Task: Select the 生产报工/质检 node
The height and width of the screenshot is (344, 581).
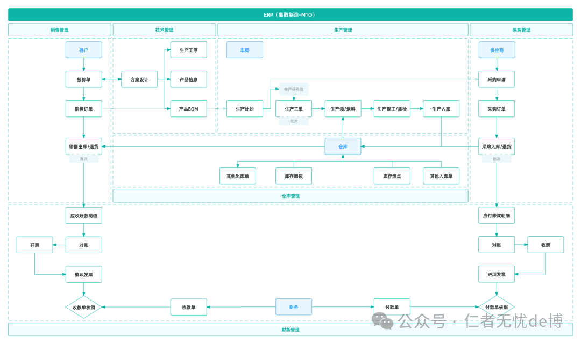Action: 392,109
